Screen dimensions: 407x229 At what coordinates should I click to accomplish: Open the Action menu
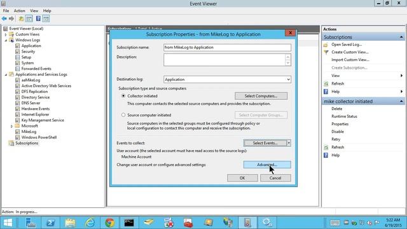coord(20,11)
